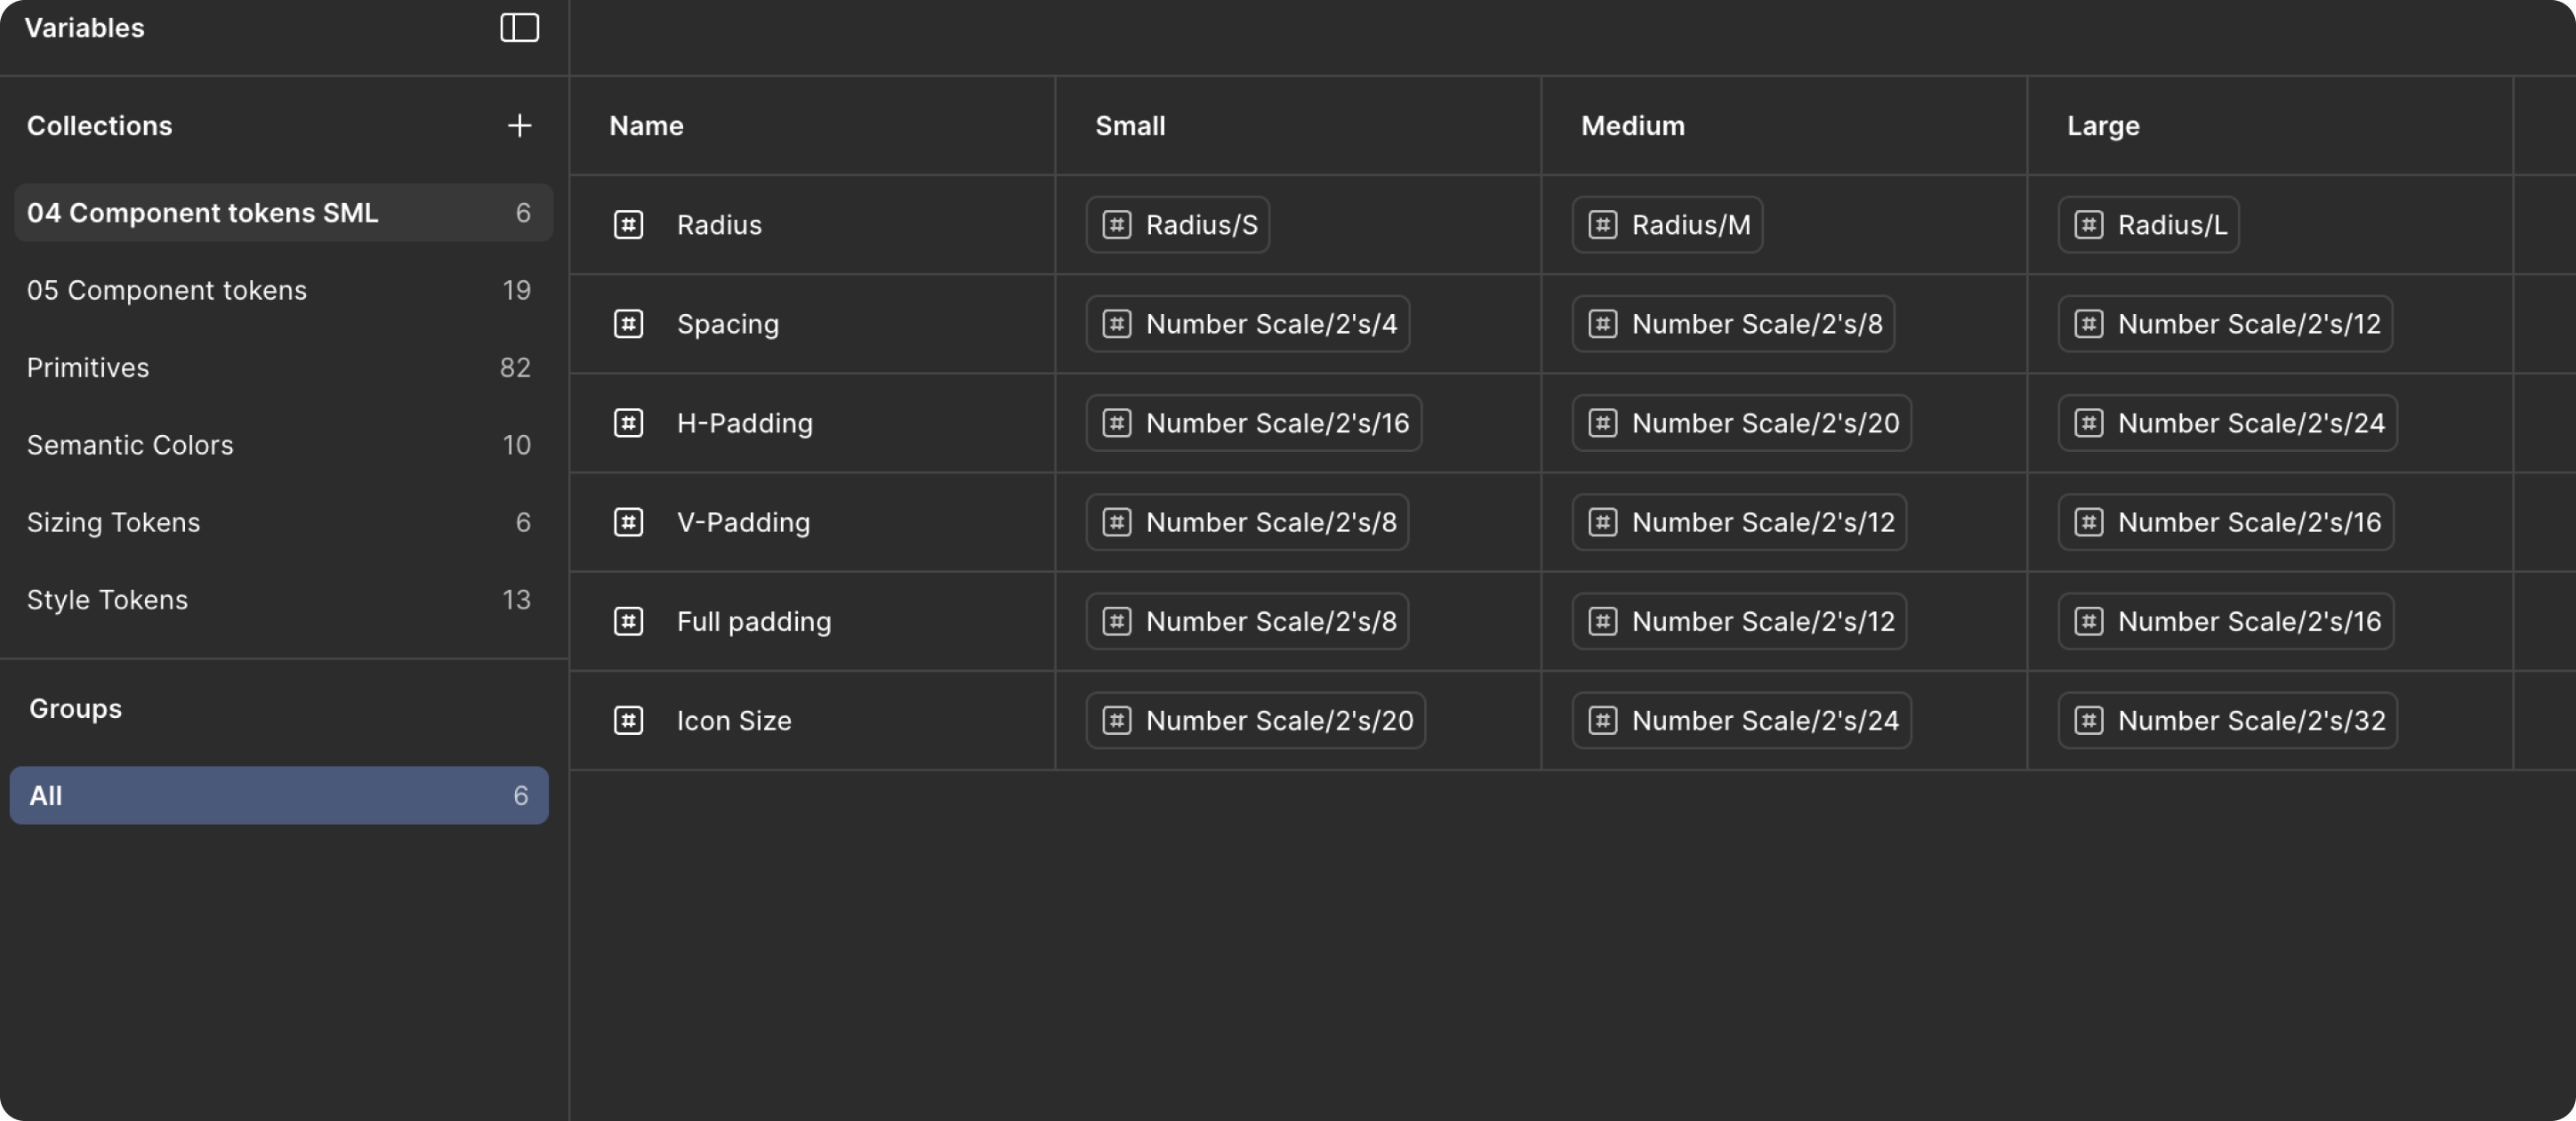Click the number icon beside H-Padding
Viewport: 2576px width, 1121px height.
[628, 423]
